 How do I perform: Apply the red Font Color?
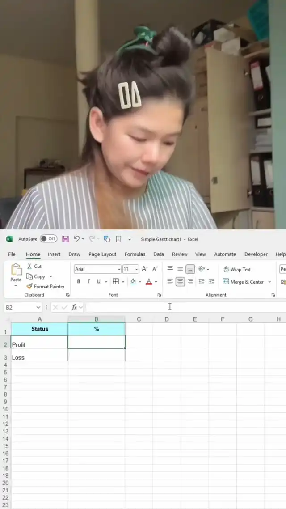pyautogui.click(x=149, y=282)
